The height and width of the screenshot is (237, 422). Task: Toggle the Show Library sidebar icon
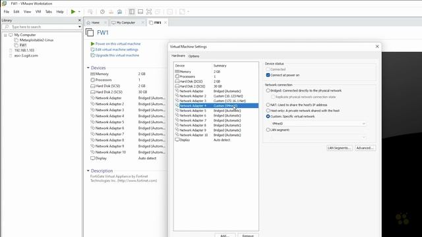point(132,12)
